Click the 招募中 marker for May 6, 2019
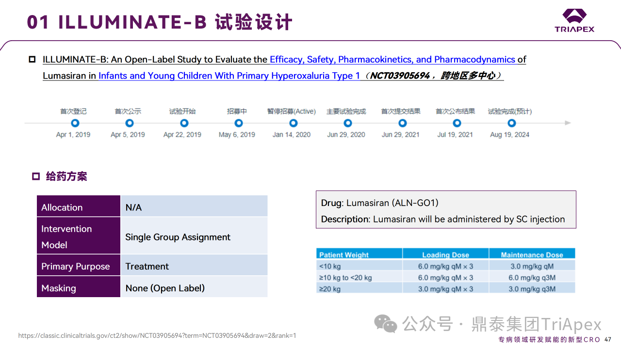Image resolution: width=621 pixels, height=349 pixels. click(x=238, y=123)
